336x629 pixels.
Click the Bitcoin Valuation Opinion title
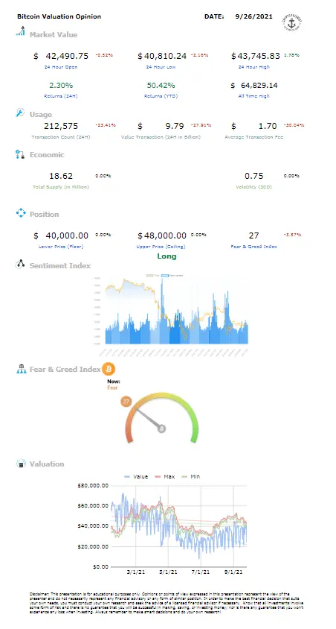pyautogui.click(x=59, y=16)
